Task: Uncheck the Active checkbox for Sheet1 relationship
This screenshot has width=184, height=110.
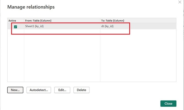Action: tap(15, 27)
